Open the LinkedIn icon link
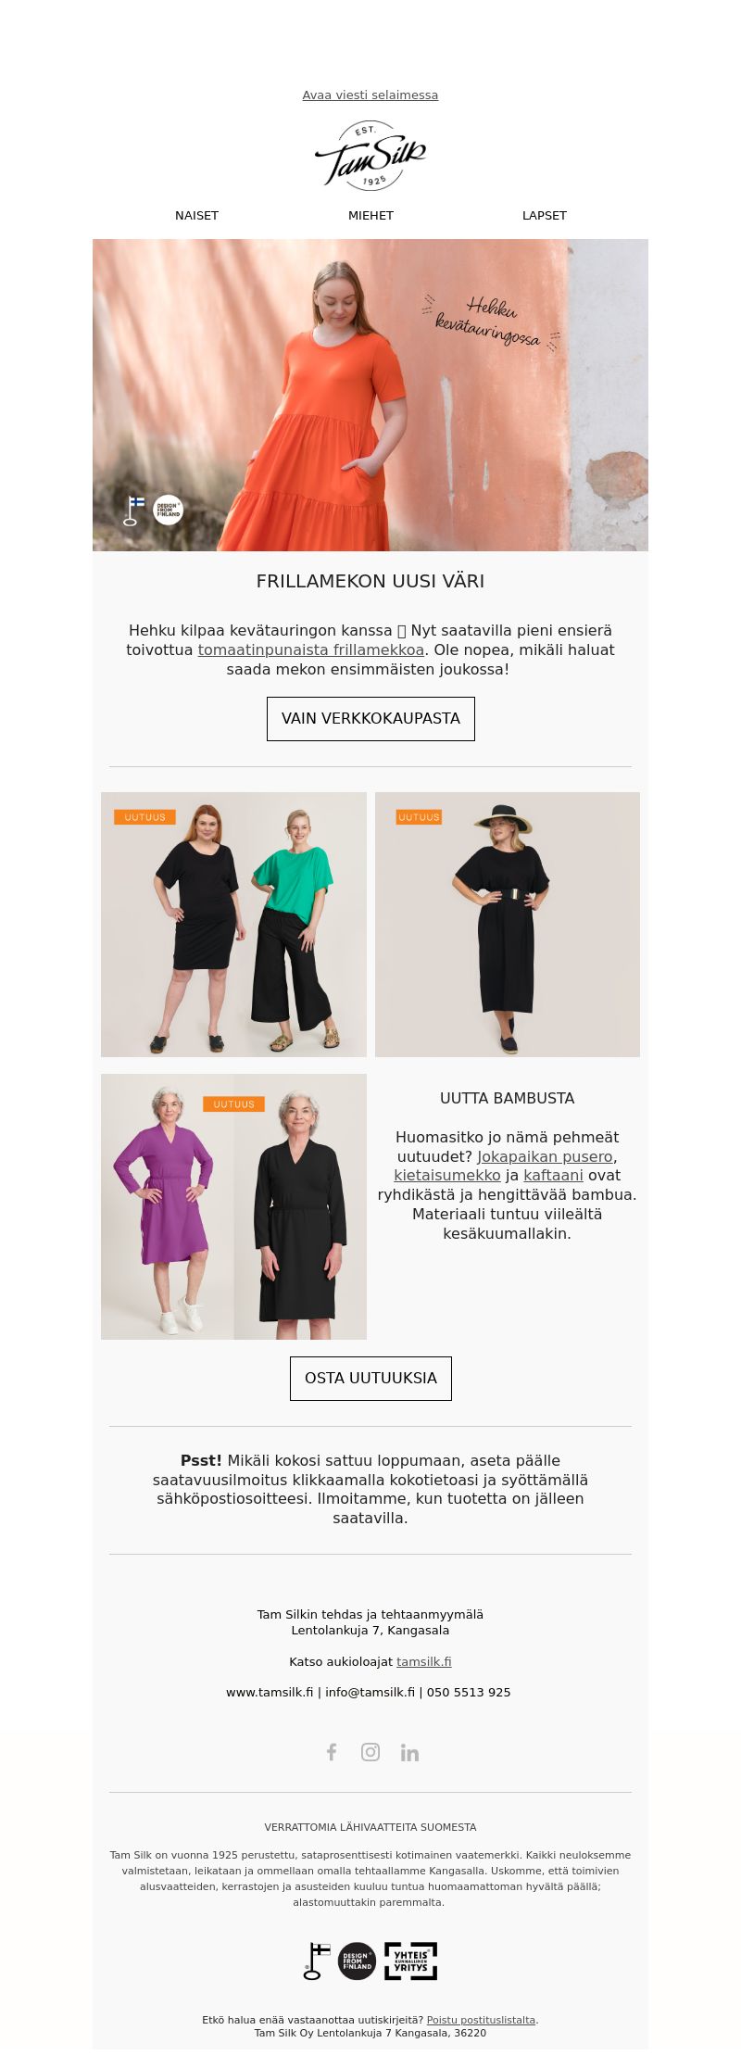 pos(409,1752)
